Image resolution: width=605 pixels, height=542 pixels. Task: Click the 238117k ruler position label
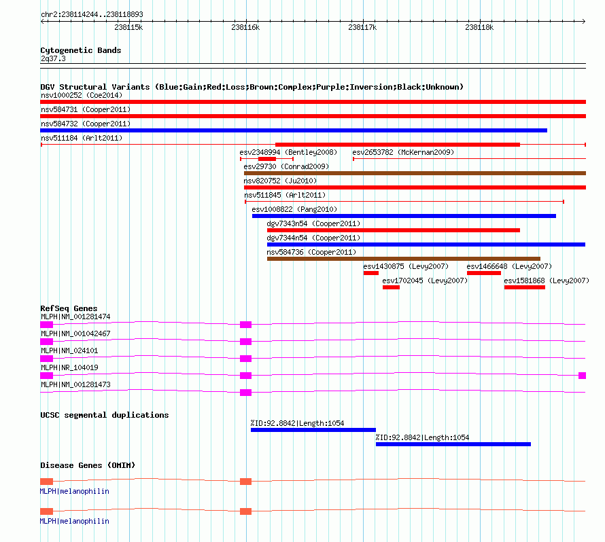tap(362, 27)
